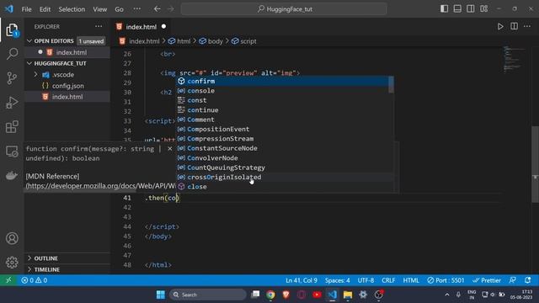Screen dimensions: 539x303
Task: Select index.html in HUGGINGFACE_TUT tree
Action: click(67, 97)
